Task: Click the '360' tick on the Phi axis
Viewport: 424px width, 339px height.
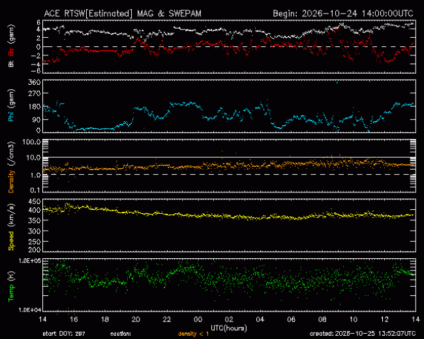Action: point(35,82)
